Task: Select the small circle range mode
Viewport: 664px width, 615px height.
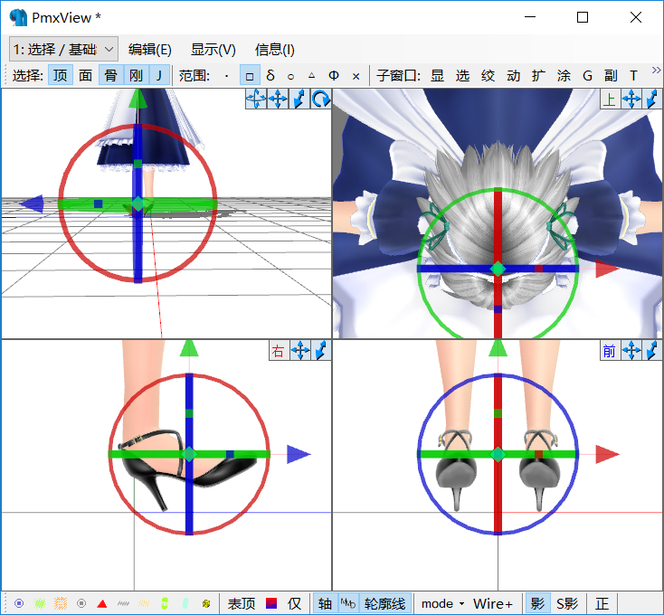Action: coord(290,76)
